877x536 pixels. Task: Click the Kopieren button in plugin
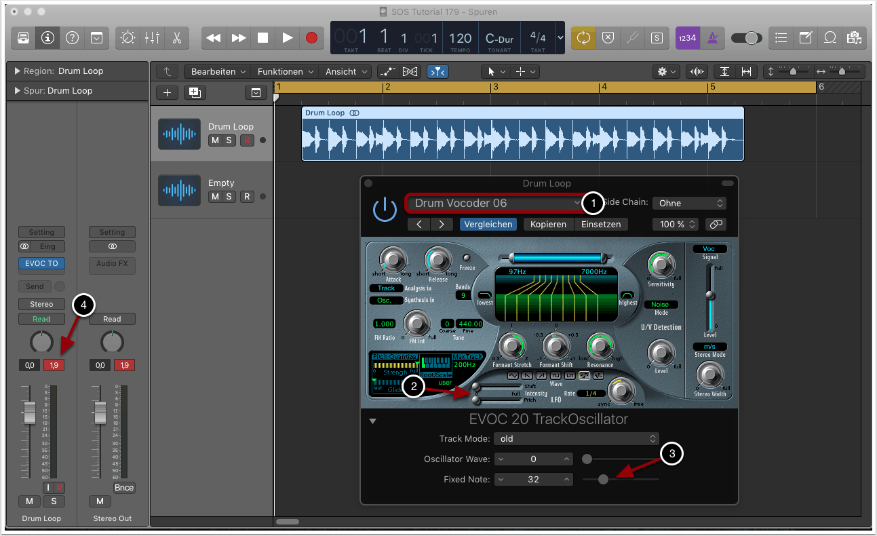pos(548,224)
